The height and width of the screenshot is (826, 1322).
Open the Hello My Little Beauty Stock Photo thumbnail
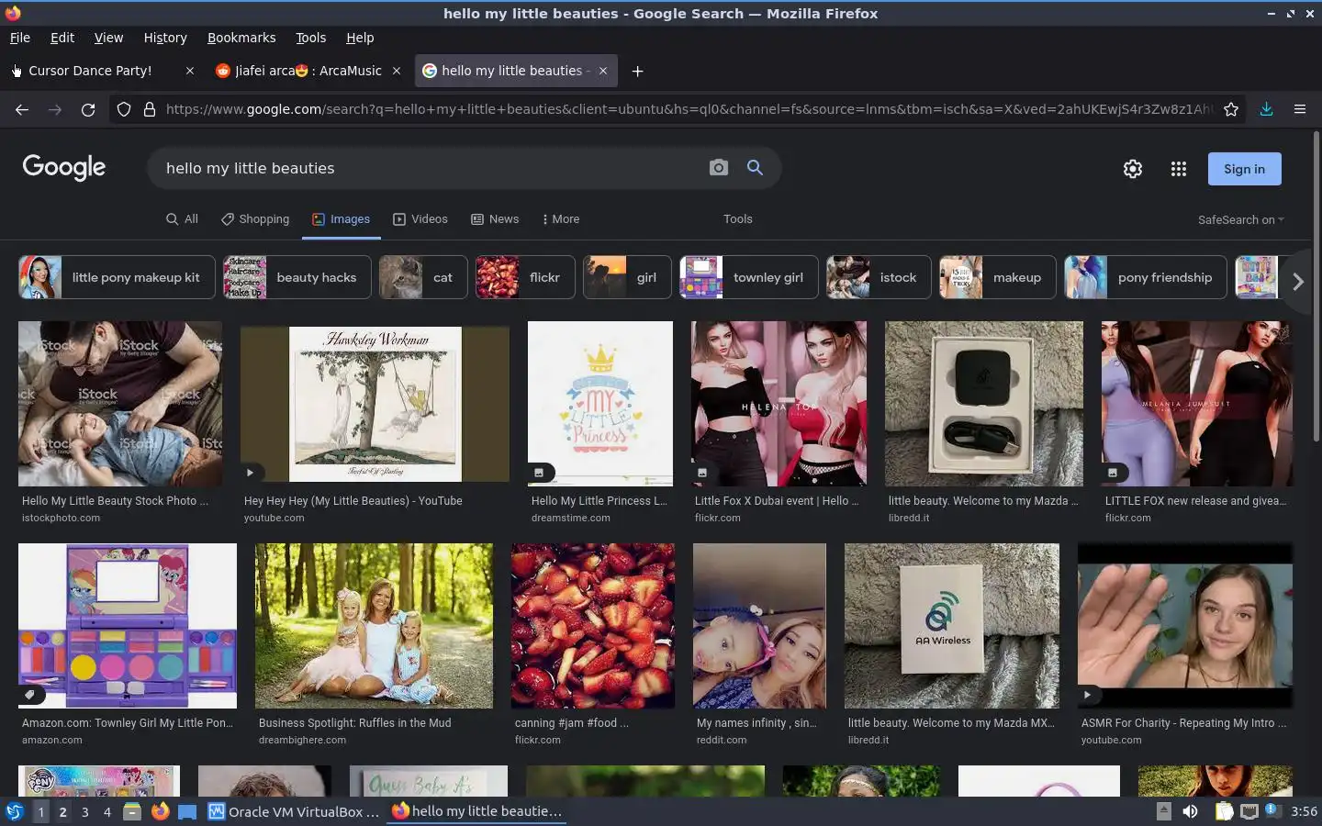[x=120, y=404]
